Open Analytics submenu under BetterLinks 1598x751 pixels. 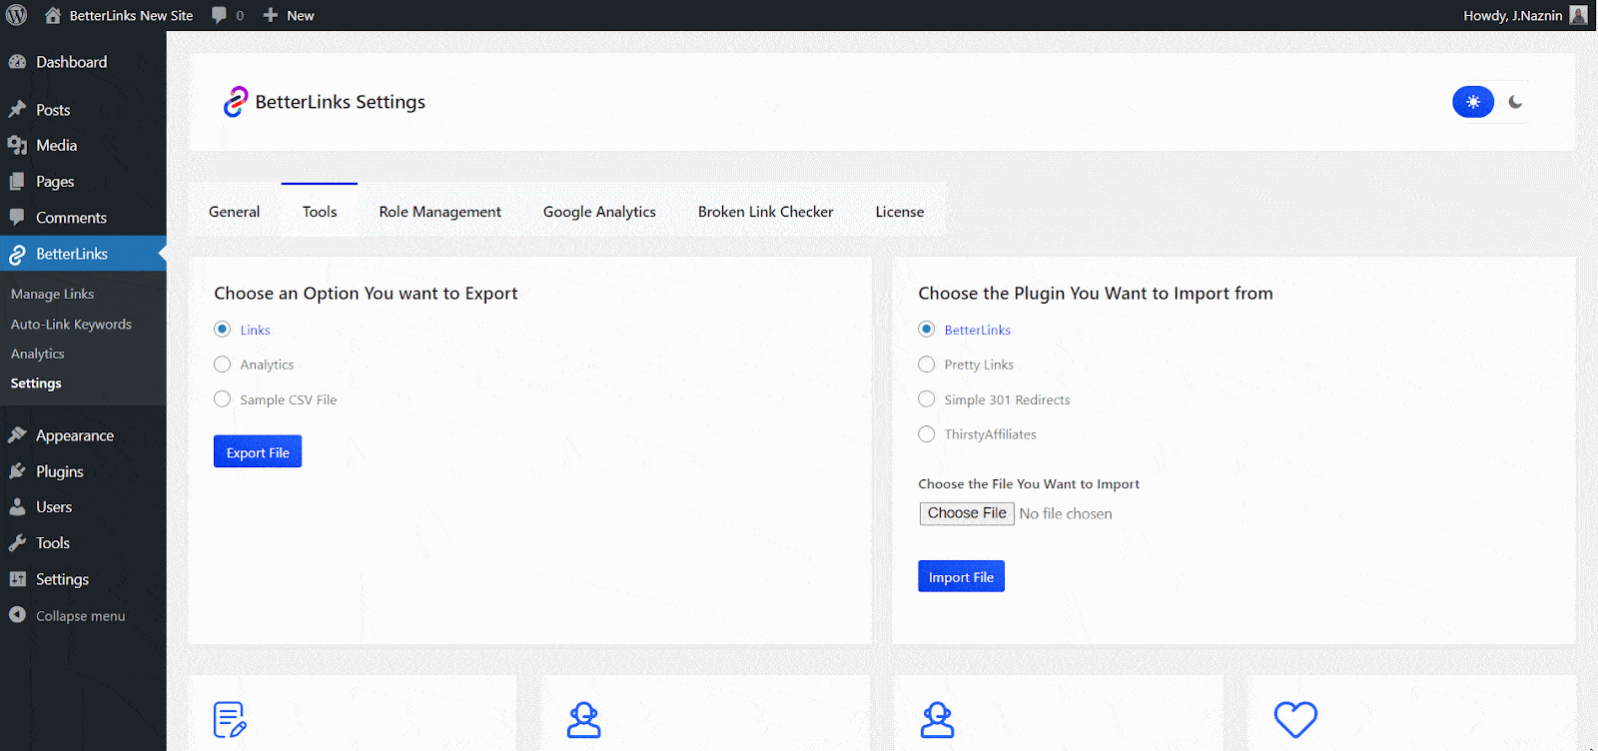[x=38, y=355]
